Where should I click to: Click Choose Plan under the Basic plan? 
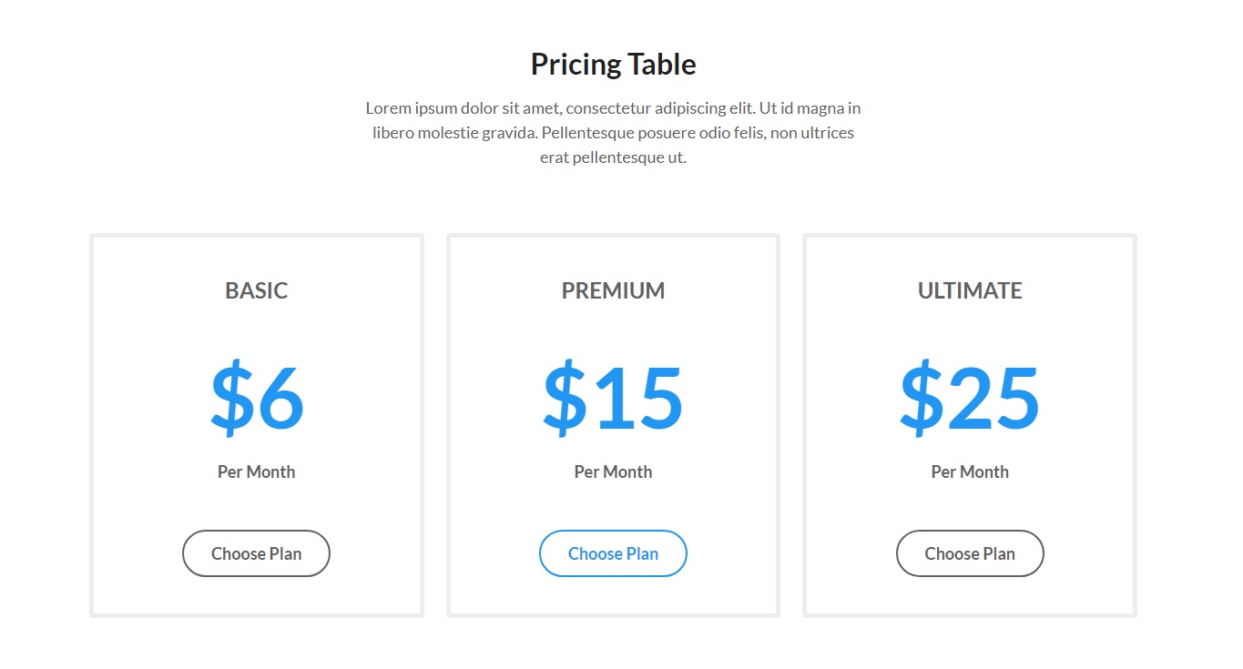256,553
